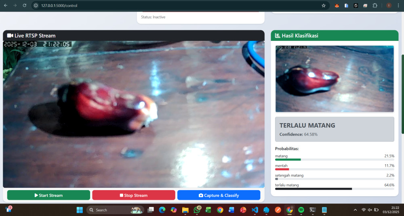Open the MetaMask fox extension
Image resolution: width=404 pixels, height=216 pixels.
pyautogui.click(x=337, y=6)
